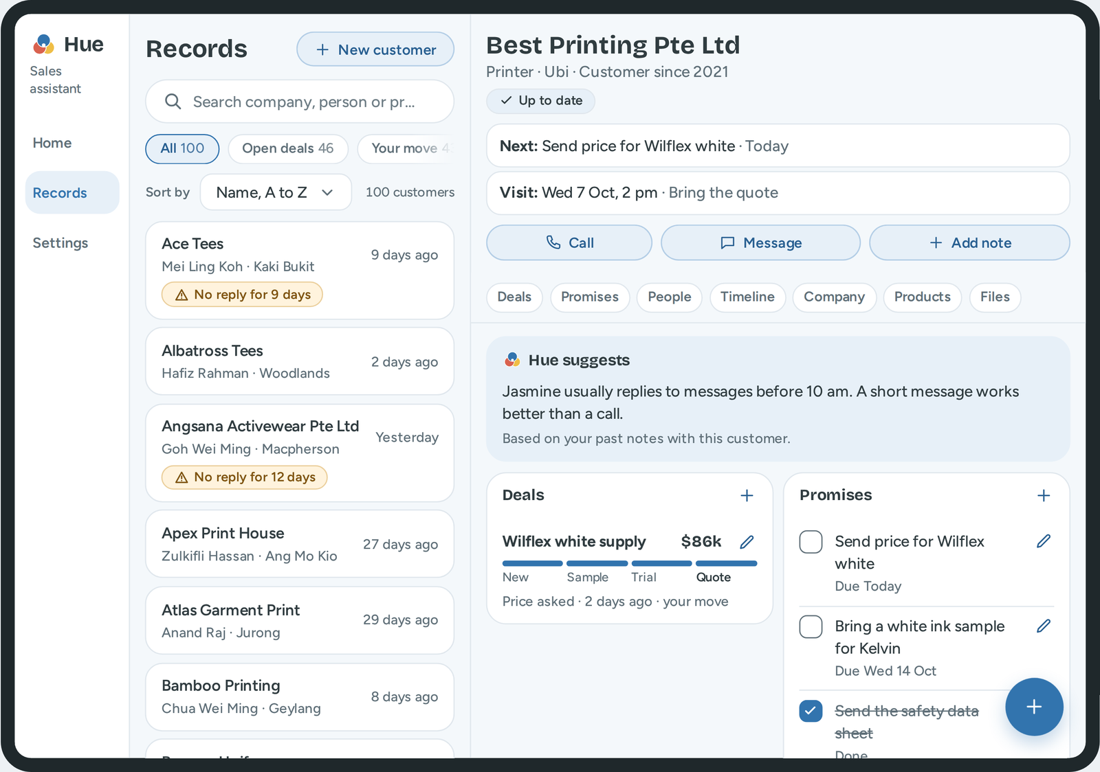Screen dimensions: 1100x772
Task: Select the 'All 100' filter chip
Action: pos(182,148)
